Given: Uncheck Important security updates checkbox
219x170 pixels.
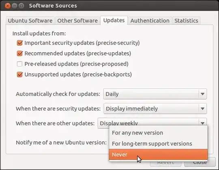Looking at the screenshot, I should click(20, 43).
